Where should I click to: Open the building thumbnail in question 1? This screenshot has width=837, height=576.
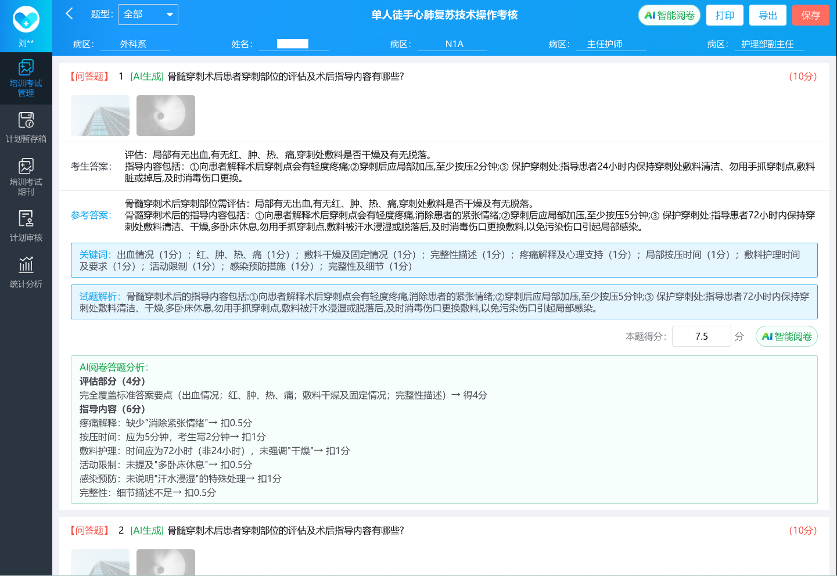click(x=100, y=116)
